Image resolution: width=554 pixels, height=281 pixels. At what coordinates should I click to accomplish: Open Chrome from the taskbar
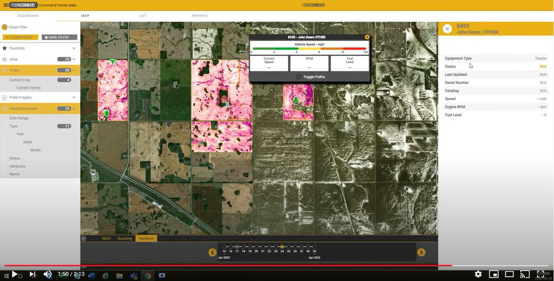147,276
